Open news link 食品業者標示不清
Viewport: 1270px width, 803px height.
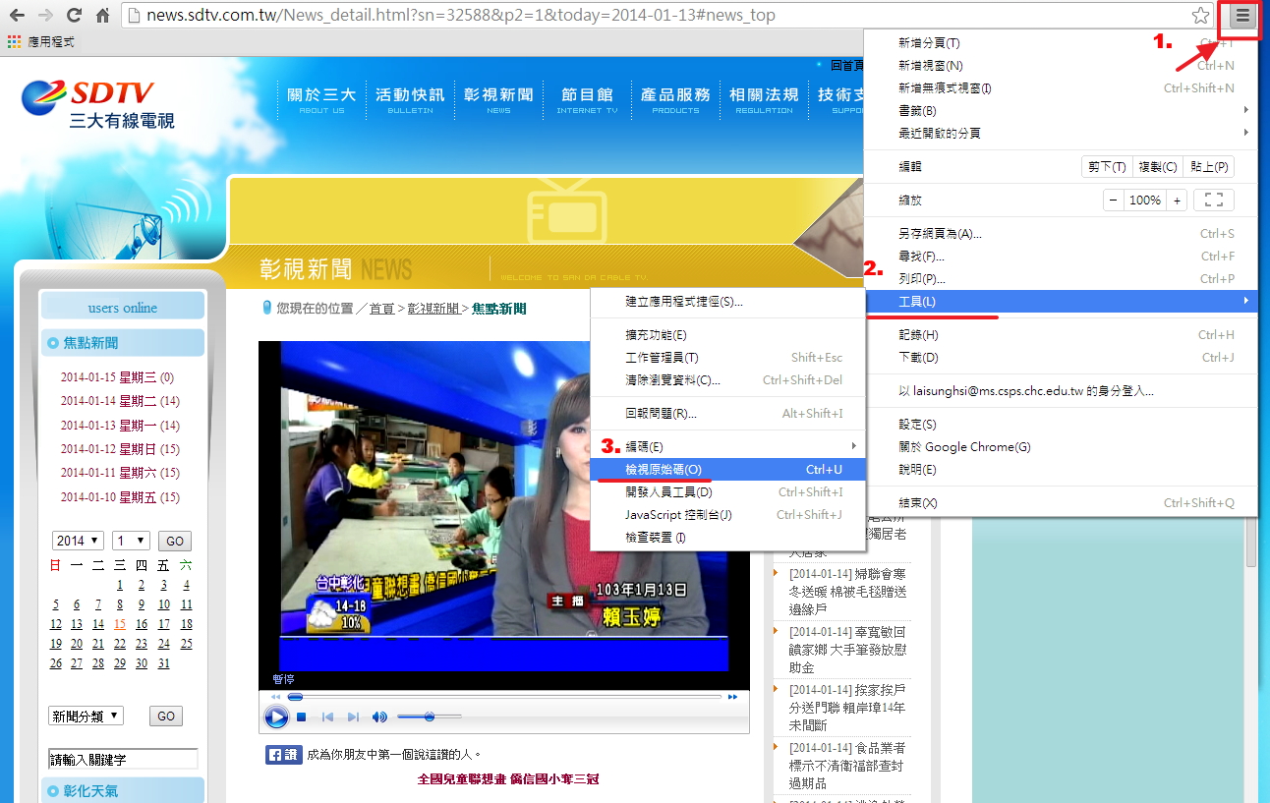click(847, 766)
